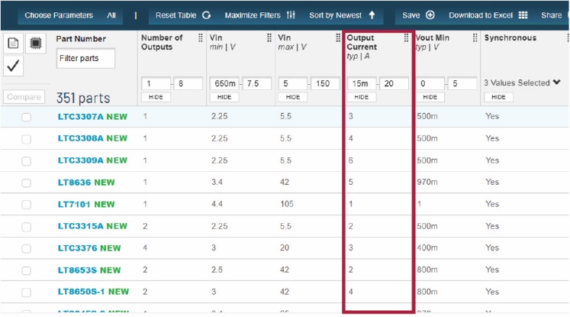Open the LT8653S part link
The height and width of the screenshot is (317, 570).
[x=77, y=270]
